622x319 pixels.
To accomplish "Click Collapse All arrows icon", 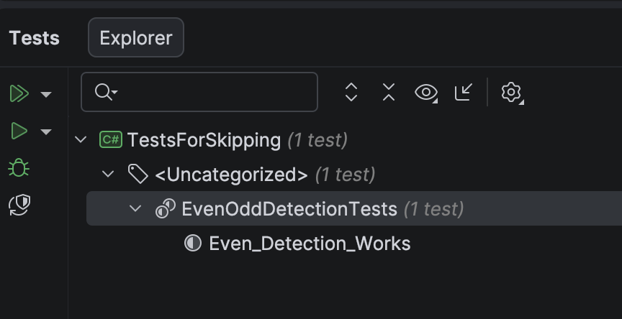I will [389, 92].
